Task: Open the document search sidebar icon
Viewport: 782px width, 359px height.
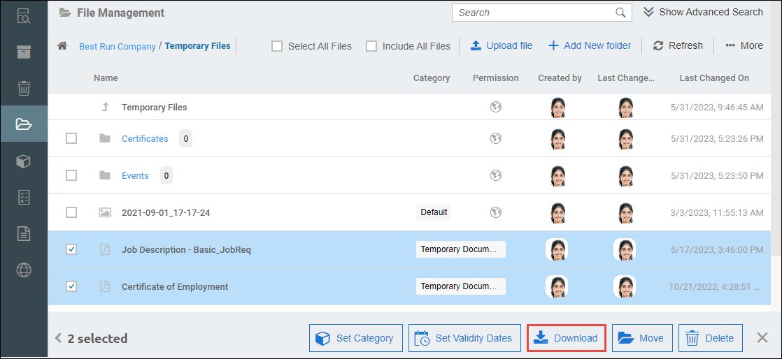Action: 24,15
